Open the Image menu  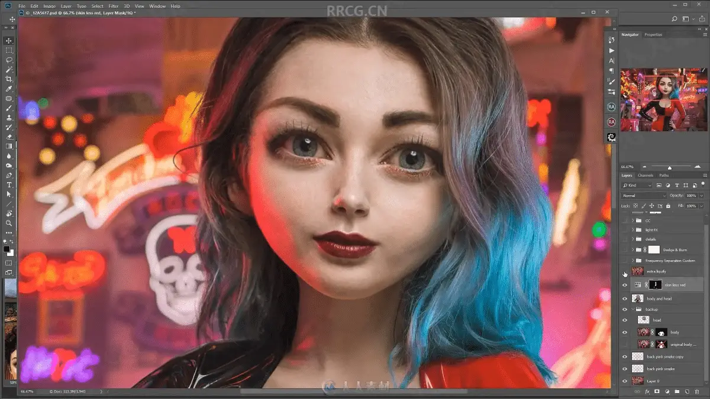[x=50, y=6]
